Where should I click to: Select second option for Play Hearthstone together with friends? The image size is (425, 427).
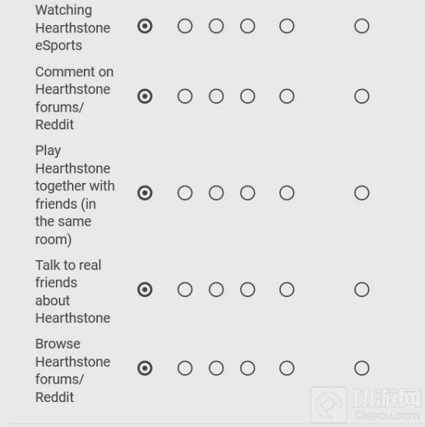coord(185,193)
